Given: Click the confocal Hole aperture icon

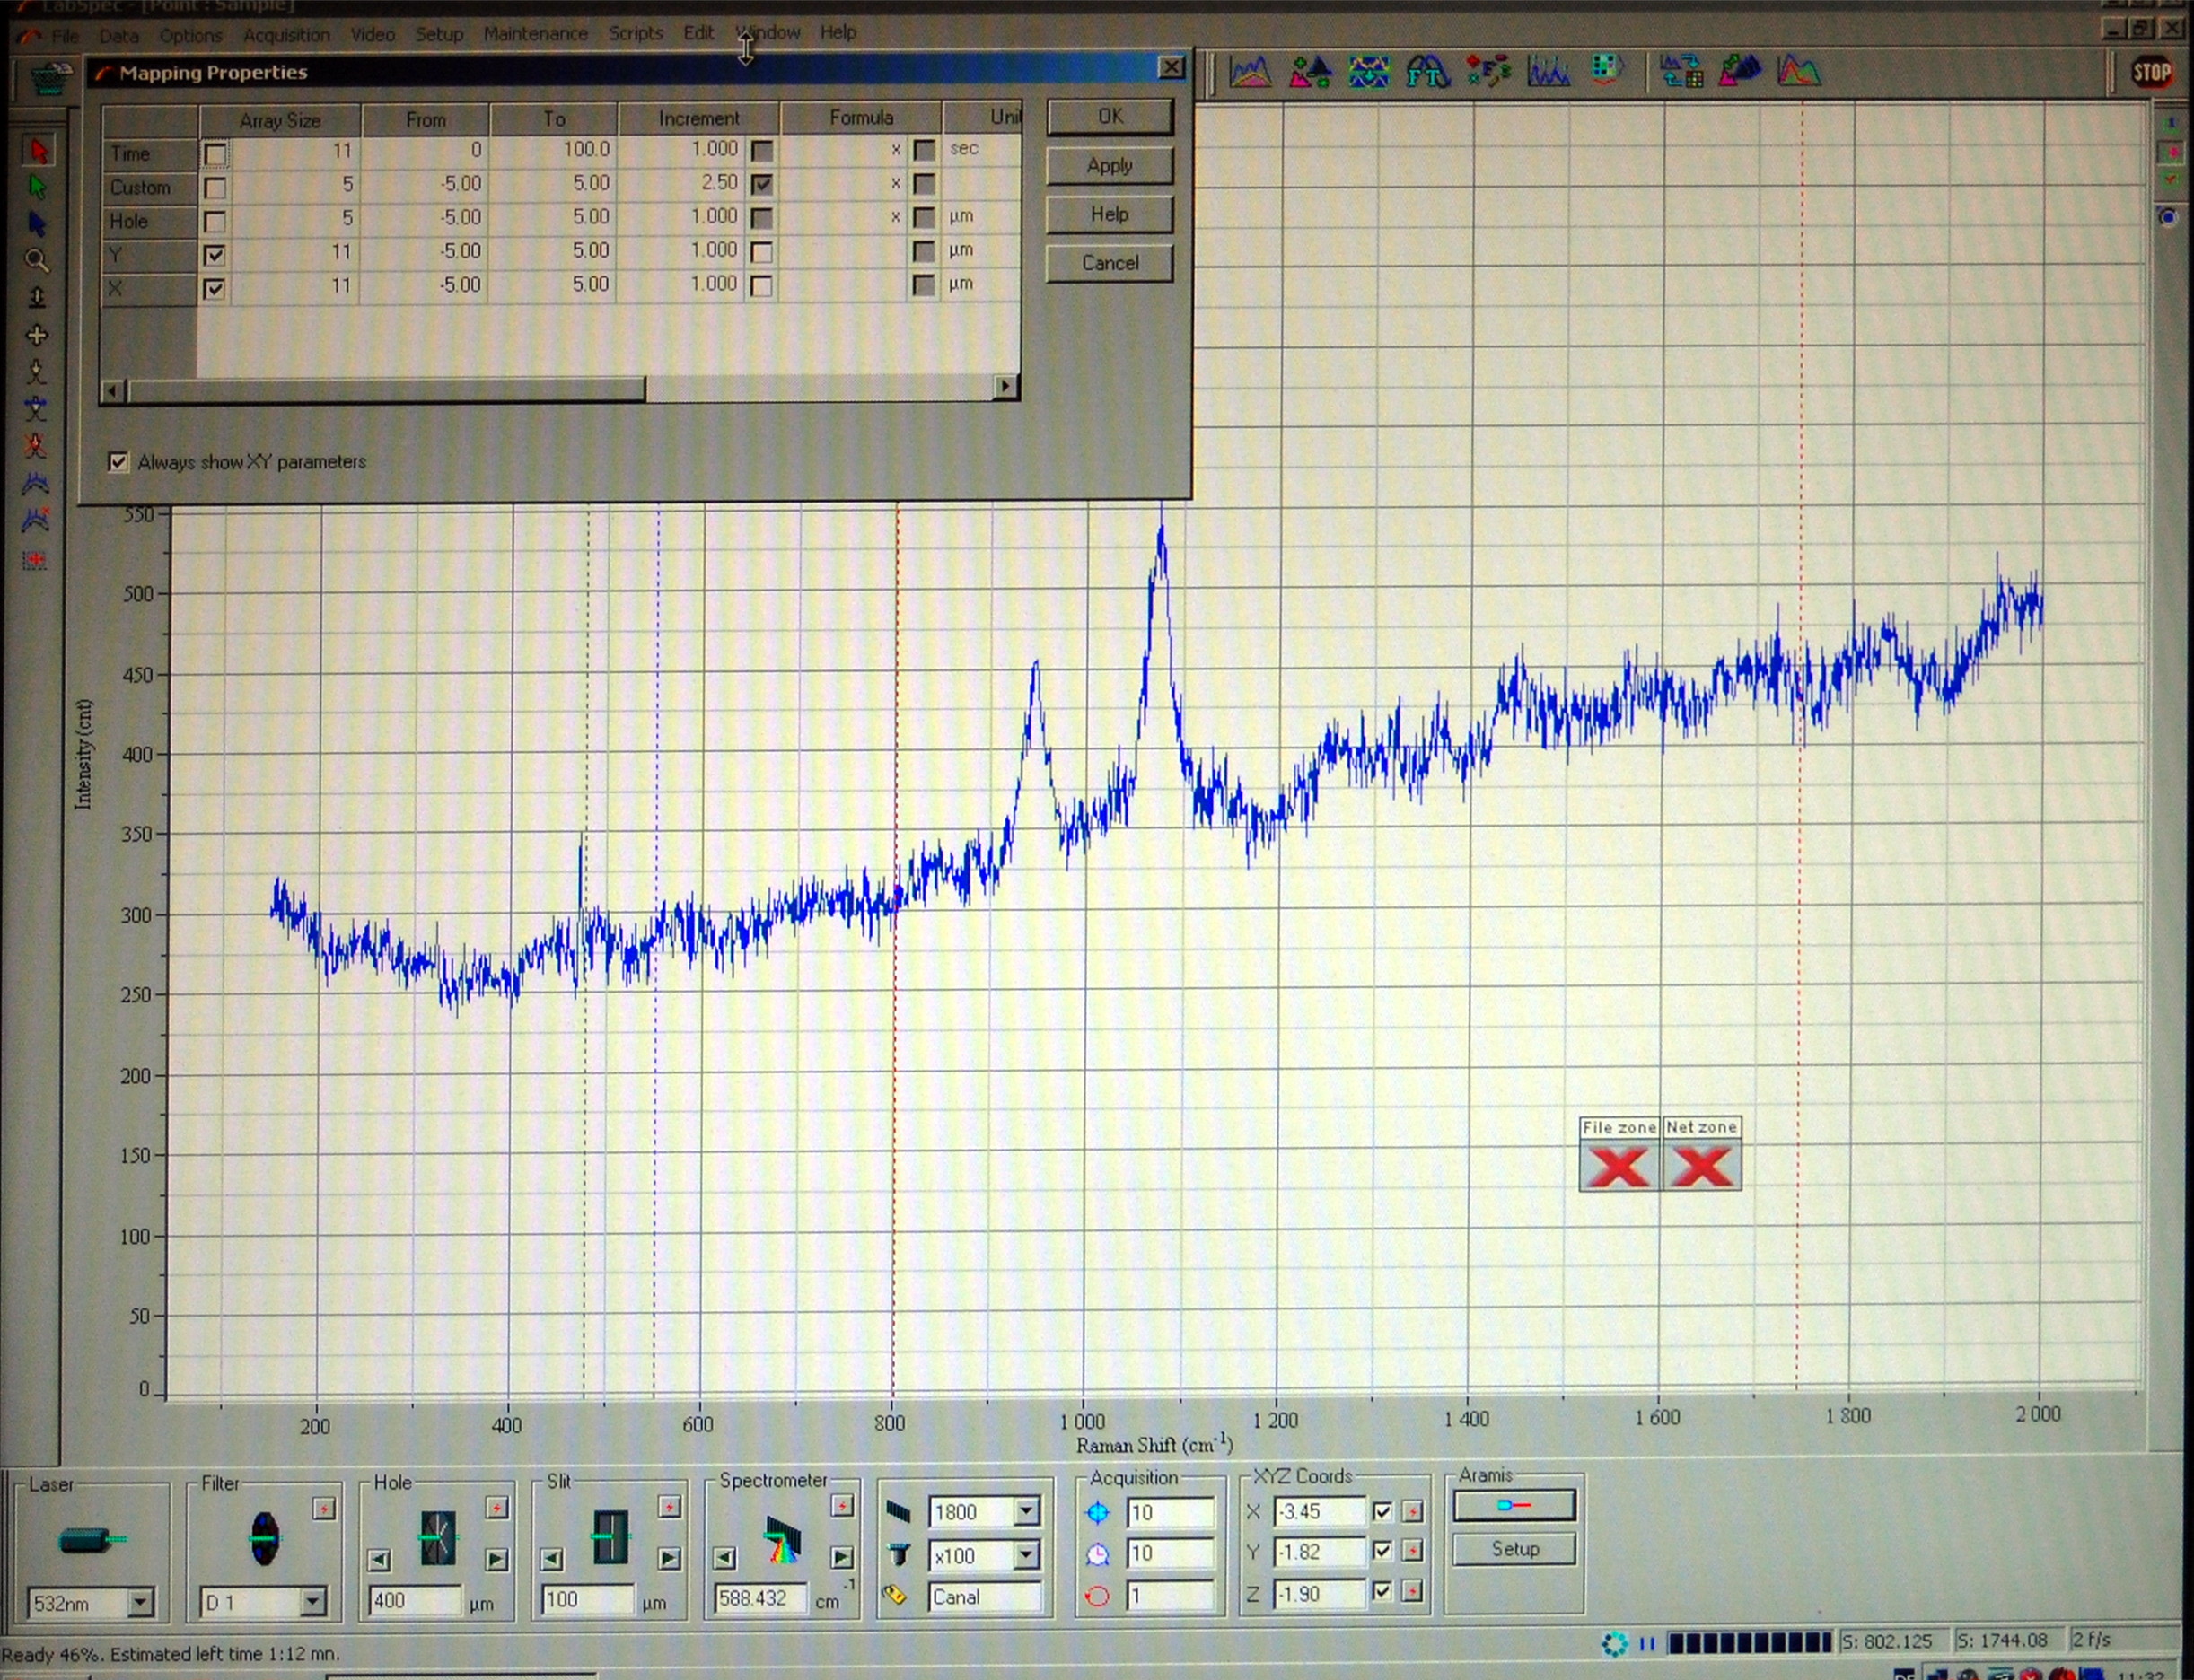Looking at the screenshot, I should 437,1537.
